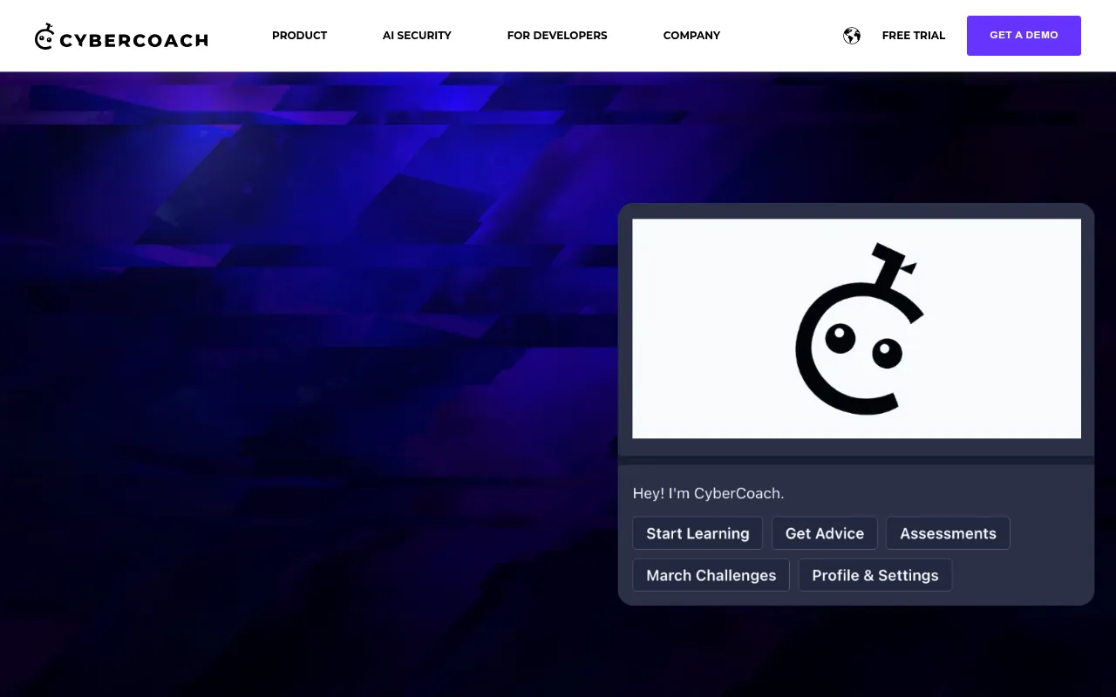
Task: Pick the March Challenges option
Action: [x=711, y=575]
